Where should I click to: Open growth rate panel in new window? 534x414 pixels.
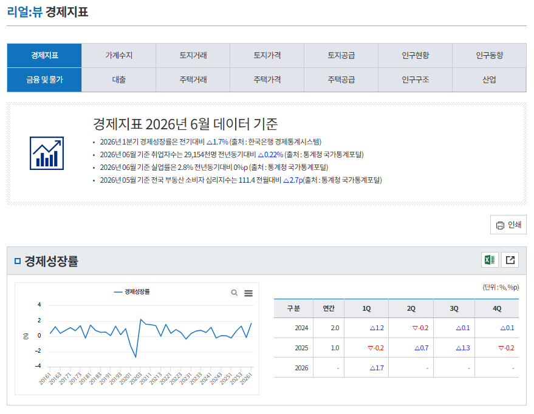[510, 260]
